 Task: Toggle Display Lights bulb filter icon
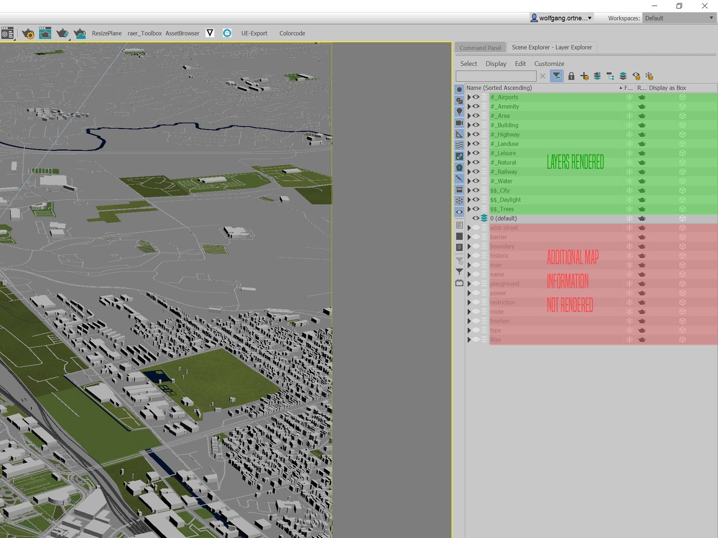click(x=459, y=112)
